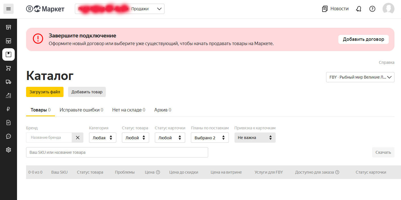Expand the Категория dropdown

click(x=102, y=138)
